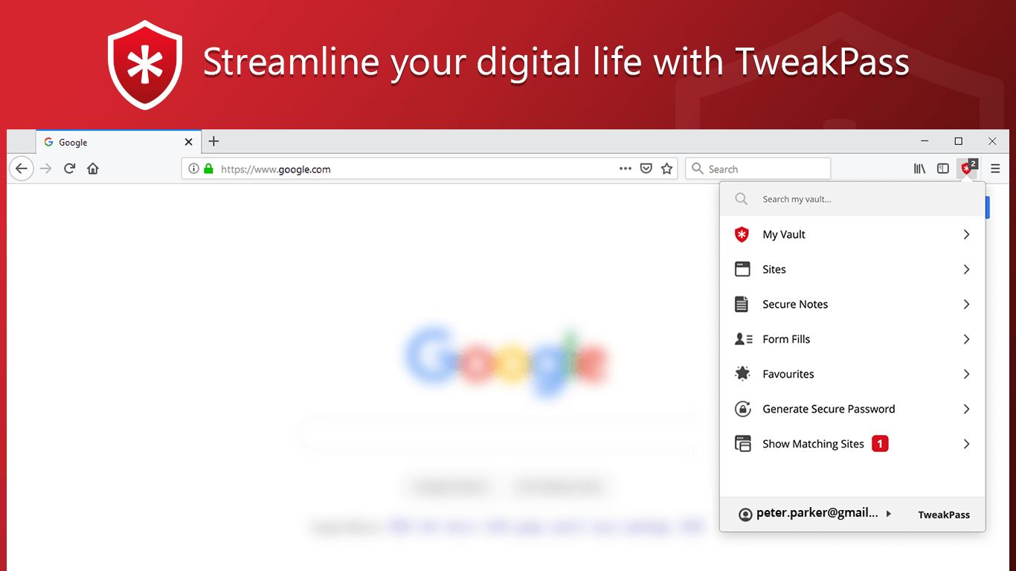Close the Google tab
Image resolution: width=1016 pixels, height=571 pixels.
[x=188, y=142]
